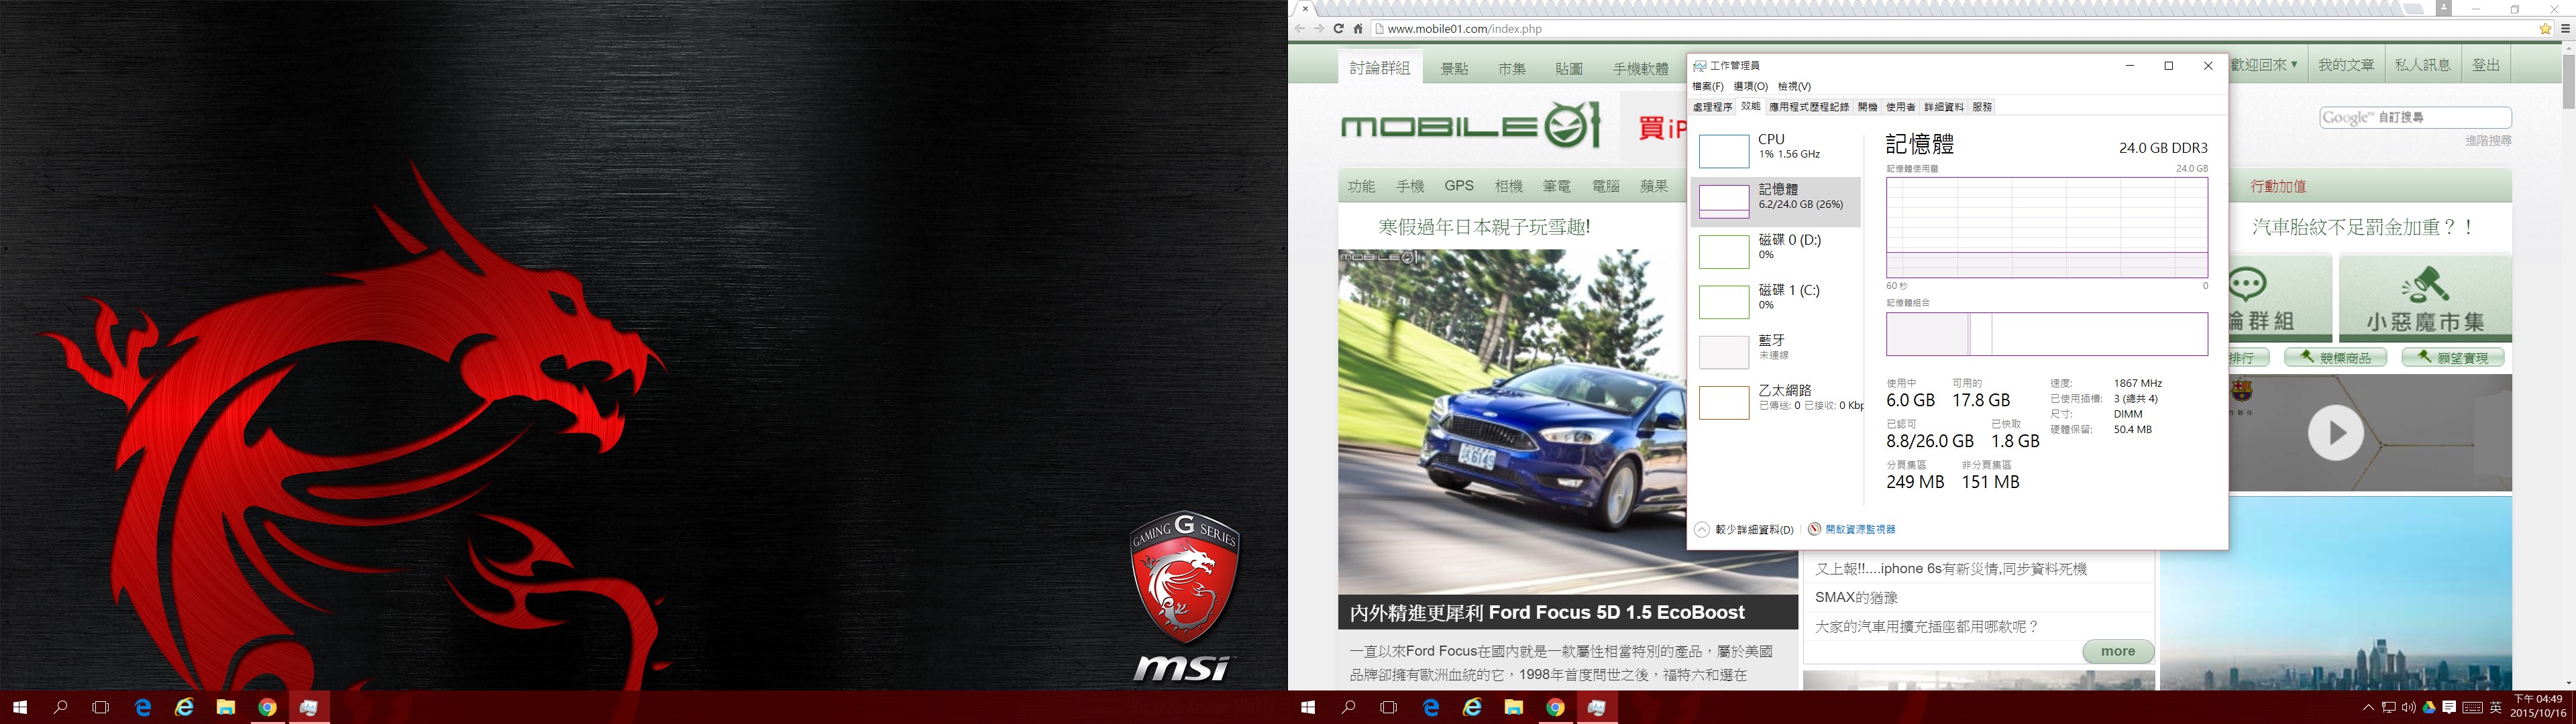Play the video in right sidebar
The height and width of the screenshot is (724, 2576).
click(2335, 433)
